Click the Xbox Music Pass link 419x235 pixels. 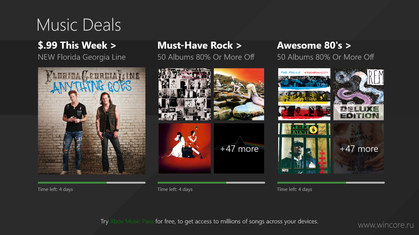132,221
